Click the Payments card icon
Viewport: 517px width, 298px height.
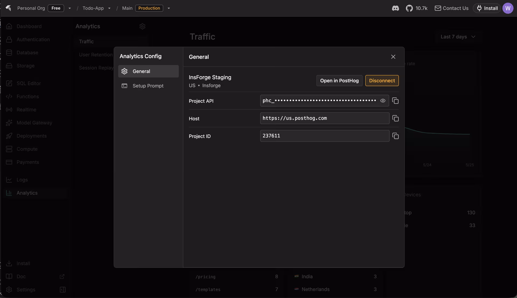click(9, 162)
